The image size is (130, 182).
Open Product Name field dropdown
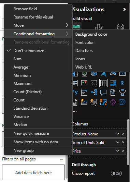[x=118, y=134]
